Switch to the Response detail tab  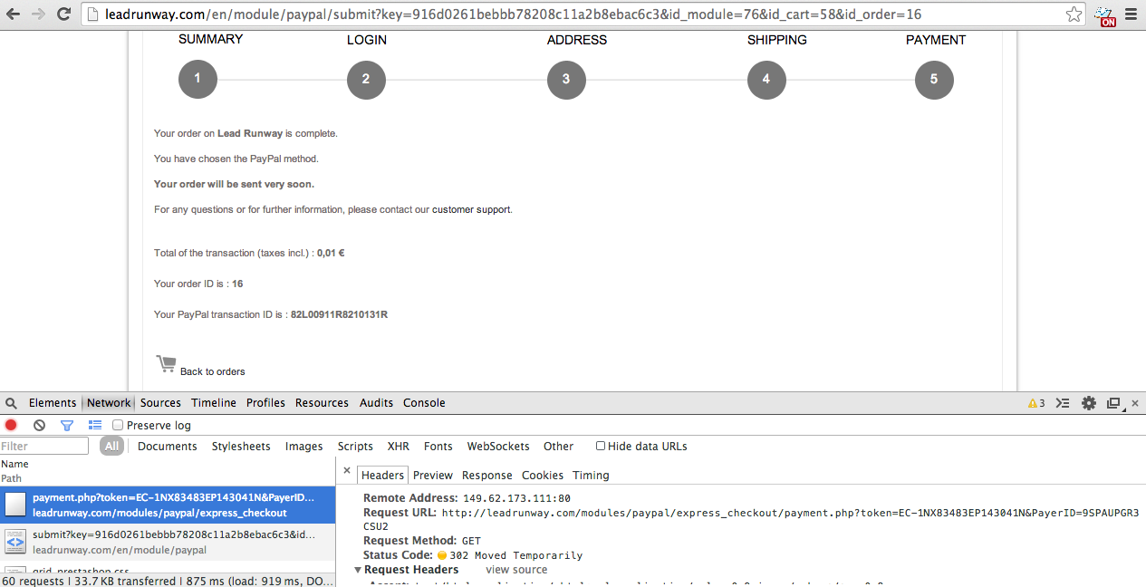(x=487, y=476)
